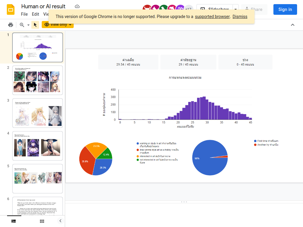Click the cloud document status icon
This screenshot has width=303, height=227.
[x=77, y=7]
